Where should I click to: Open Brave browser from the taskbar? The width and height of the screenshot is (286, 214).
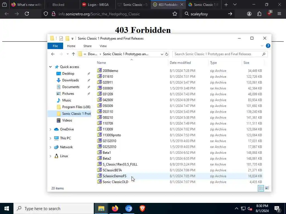tap(142, 208)
